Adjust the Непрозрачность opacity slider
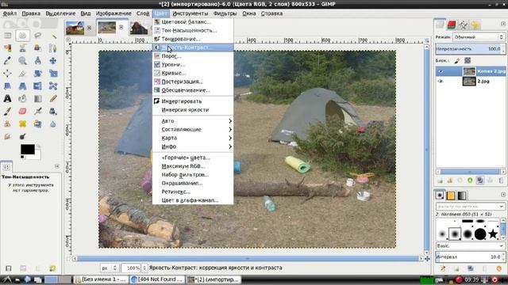508x285 pixels. [470, 49]
